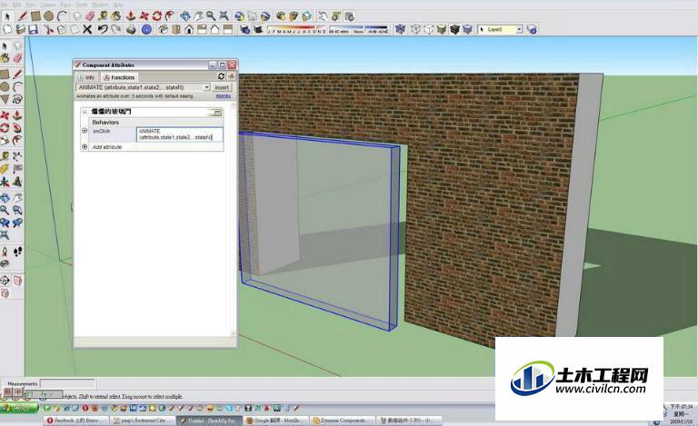Click the onClick attribute circle icon
This screenshot has width=698, height=426.
click(x=85, y=131)
